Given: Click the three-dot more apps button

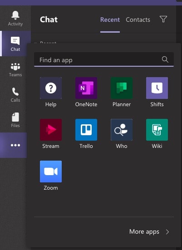Looking at the screenshot, I should (x=15, y=145).
